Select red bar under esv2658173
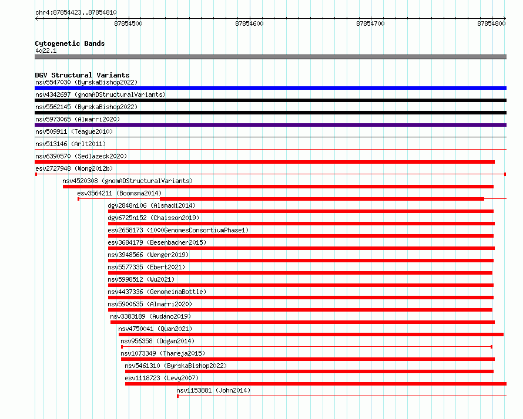The width and height of the screenshot is (523, 419). point(300,236)
